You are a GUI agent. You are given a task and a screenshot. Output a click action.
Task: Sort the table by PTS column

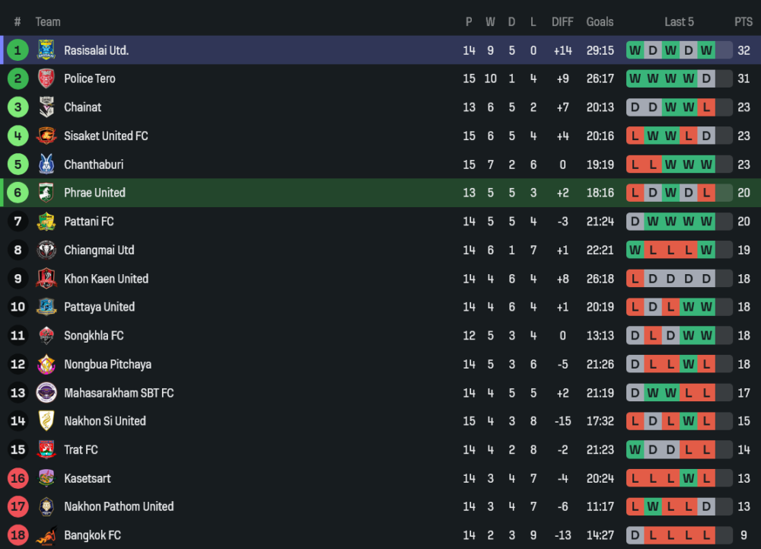[x=743, y=22]
